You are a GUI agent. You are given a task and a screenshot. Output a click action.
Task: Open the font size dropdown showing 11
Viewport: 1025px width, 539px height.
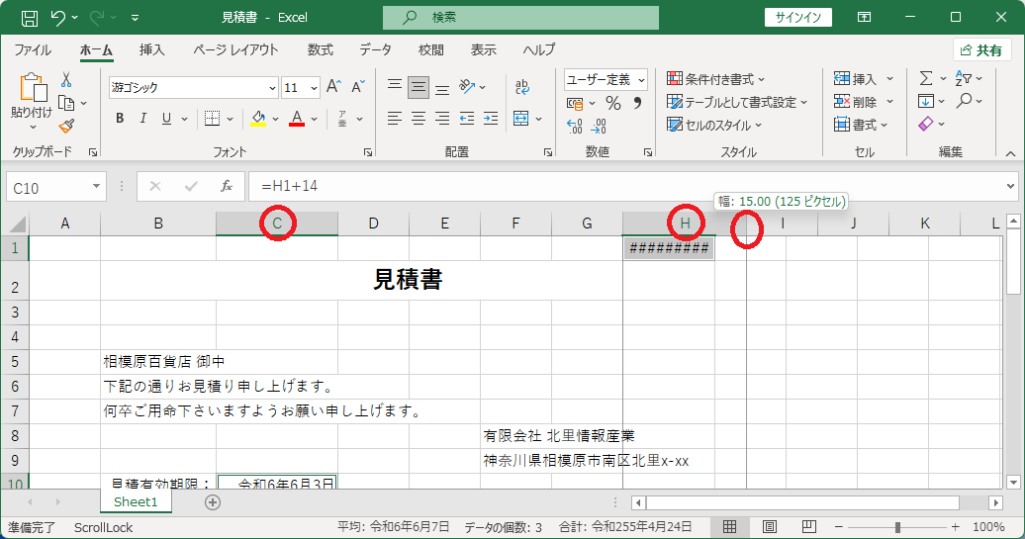[315, 88]
